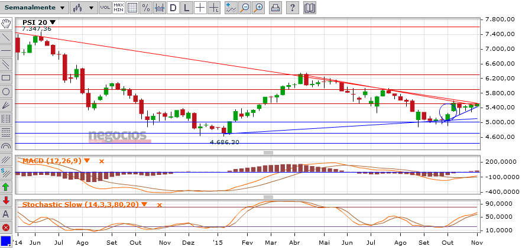Screen dimensions: 522x250
Task: Open the Stochastic Slow settings dropdown
Action: tap(144, 204)
